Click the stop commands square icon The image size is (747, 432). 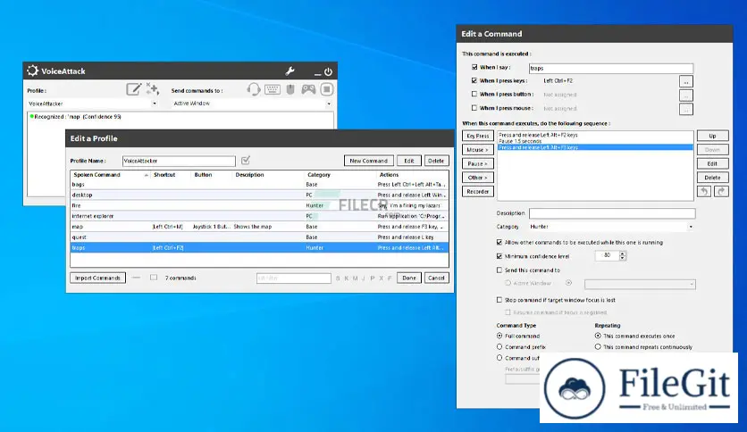click(x=327, y=89)
